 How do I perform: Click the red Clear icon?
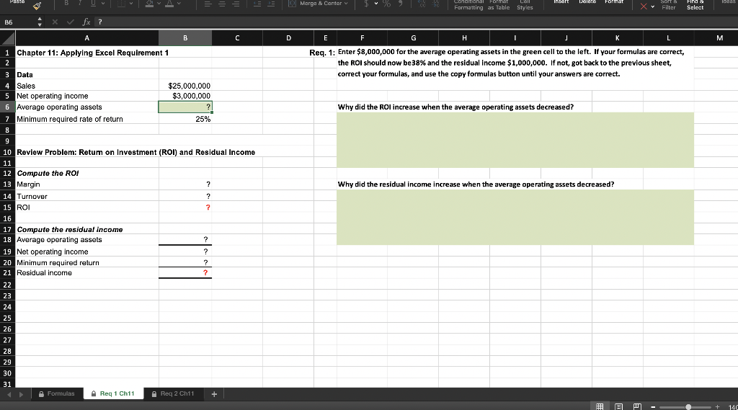pos(644,6)
